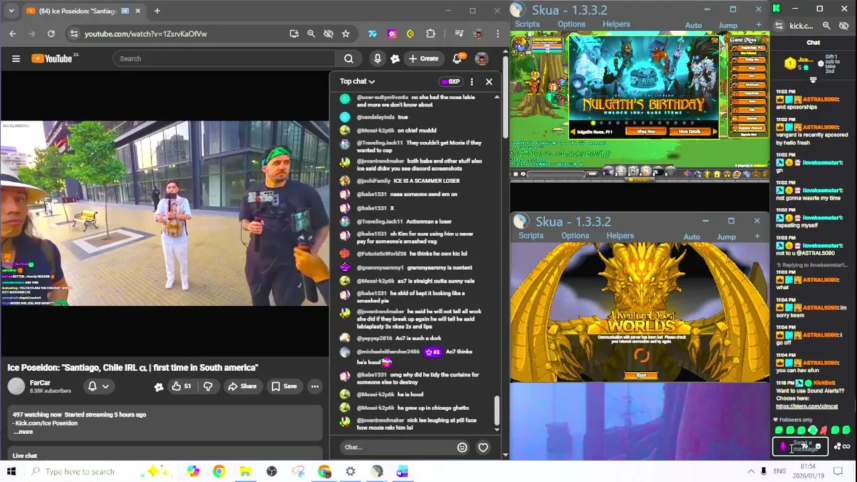Open Options menu in top Skua window
857x482 pixels.
pyautogui.click(x=571, y=24)
